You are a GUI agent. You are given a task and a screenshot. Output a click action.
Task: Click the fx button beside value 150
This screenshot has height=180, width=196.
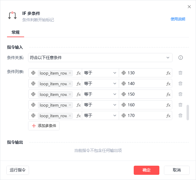tap(168, 94)
